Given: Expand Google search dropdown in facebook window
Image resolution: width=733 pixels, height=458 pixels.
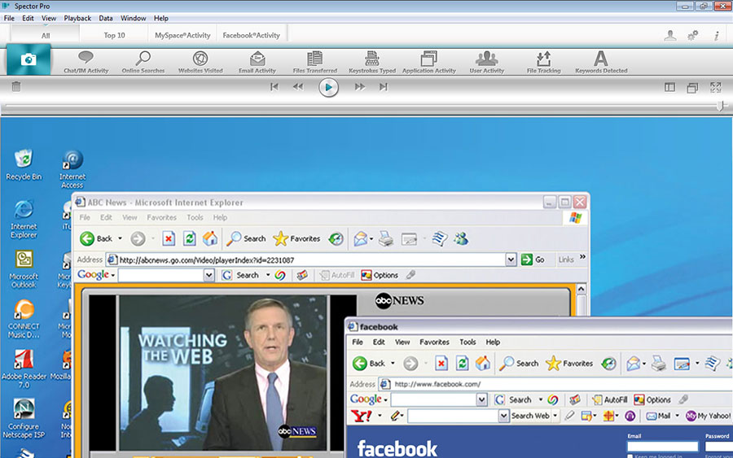Looking at the screenshot, I should click(482, 399).
